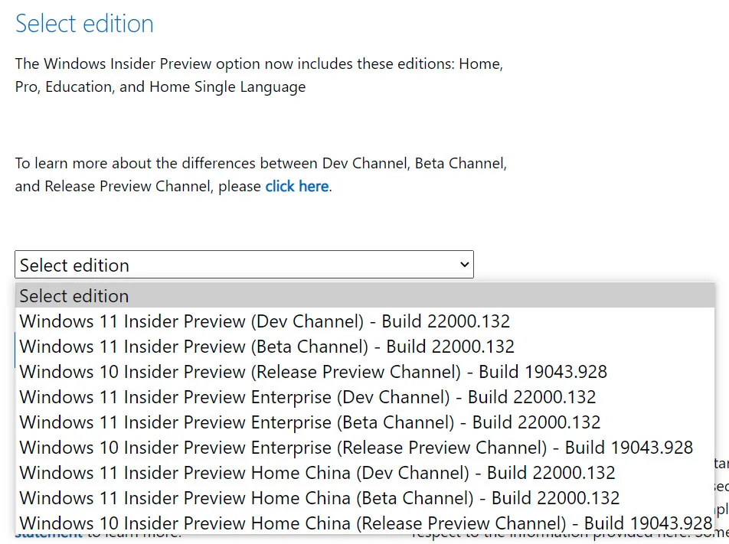Select Windows 11 Insider Preview (Dev Channel)
729x544 pixels.
365,321
